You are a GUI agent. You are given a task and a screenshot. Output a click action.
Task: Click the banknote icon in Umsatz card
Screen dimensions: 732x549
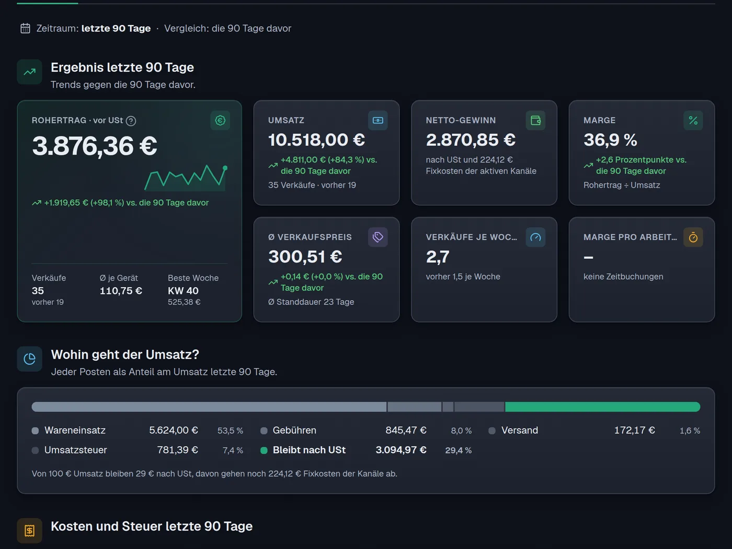[378, 120]
